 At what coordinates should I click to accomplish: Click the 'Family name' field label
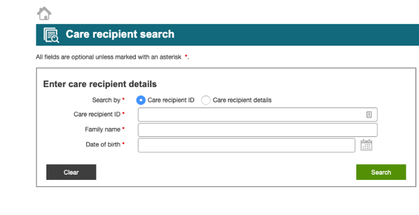coord(103,129)
